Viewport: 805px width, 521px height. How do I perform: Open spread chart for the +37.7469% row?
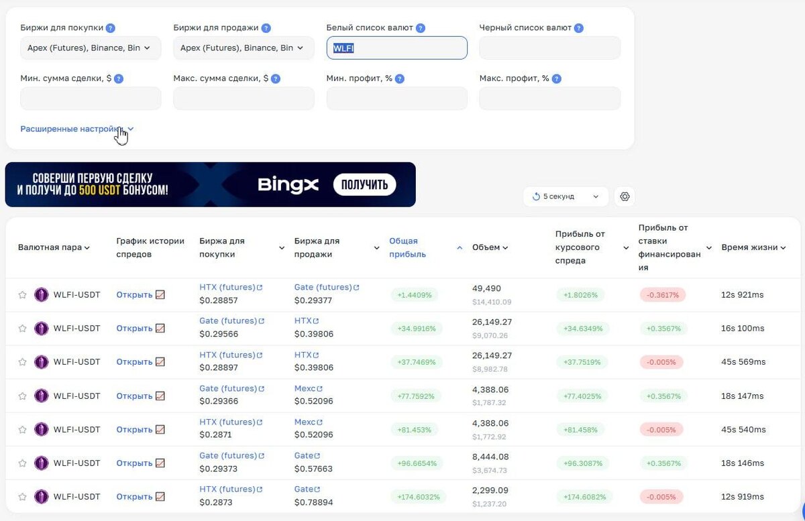tap(140, 362)
